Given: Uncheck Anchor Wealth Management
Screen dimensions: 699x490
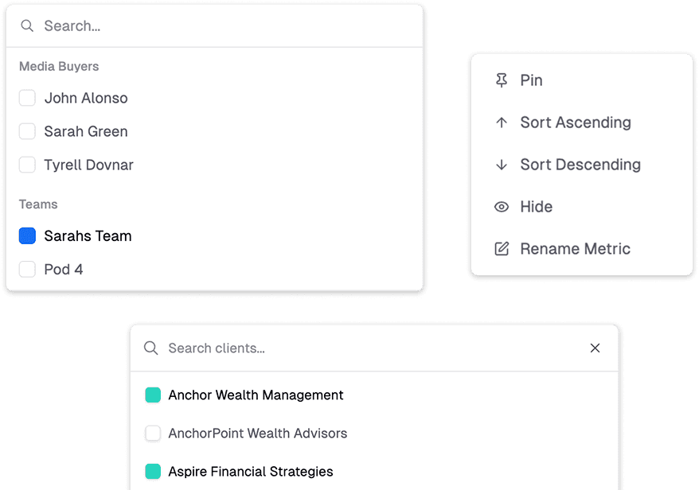Looking at the screenshot, I should coord(153,395).
